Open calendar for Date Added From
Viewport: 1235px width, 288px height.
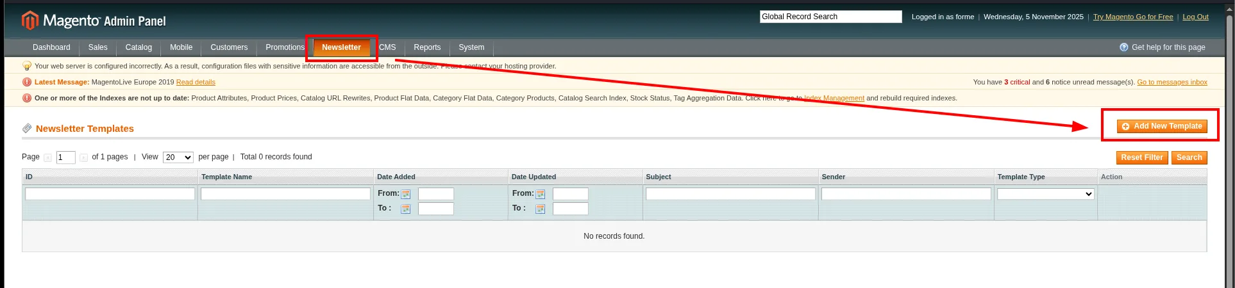pyautogui.click(x=406, y=194)
